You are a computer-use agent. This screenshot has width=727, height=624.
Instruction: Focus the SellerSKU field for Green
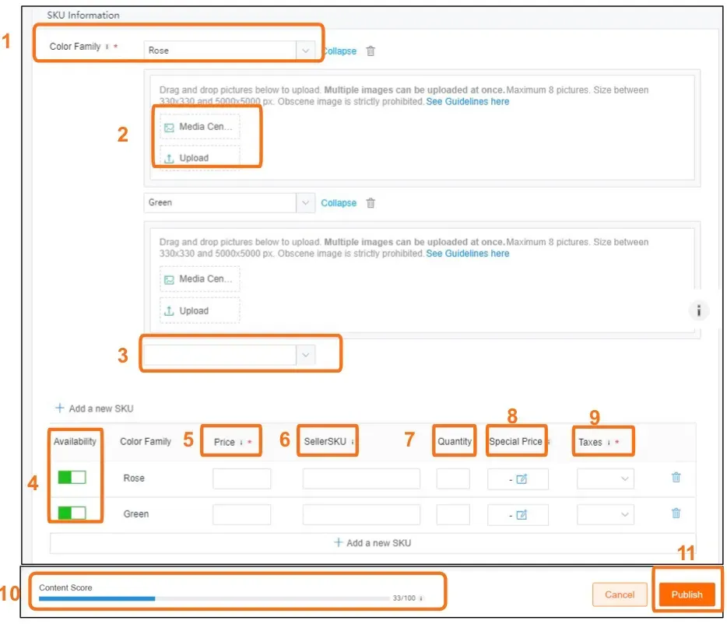pos(361,514)
